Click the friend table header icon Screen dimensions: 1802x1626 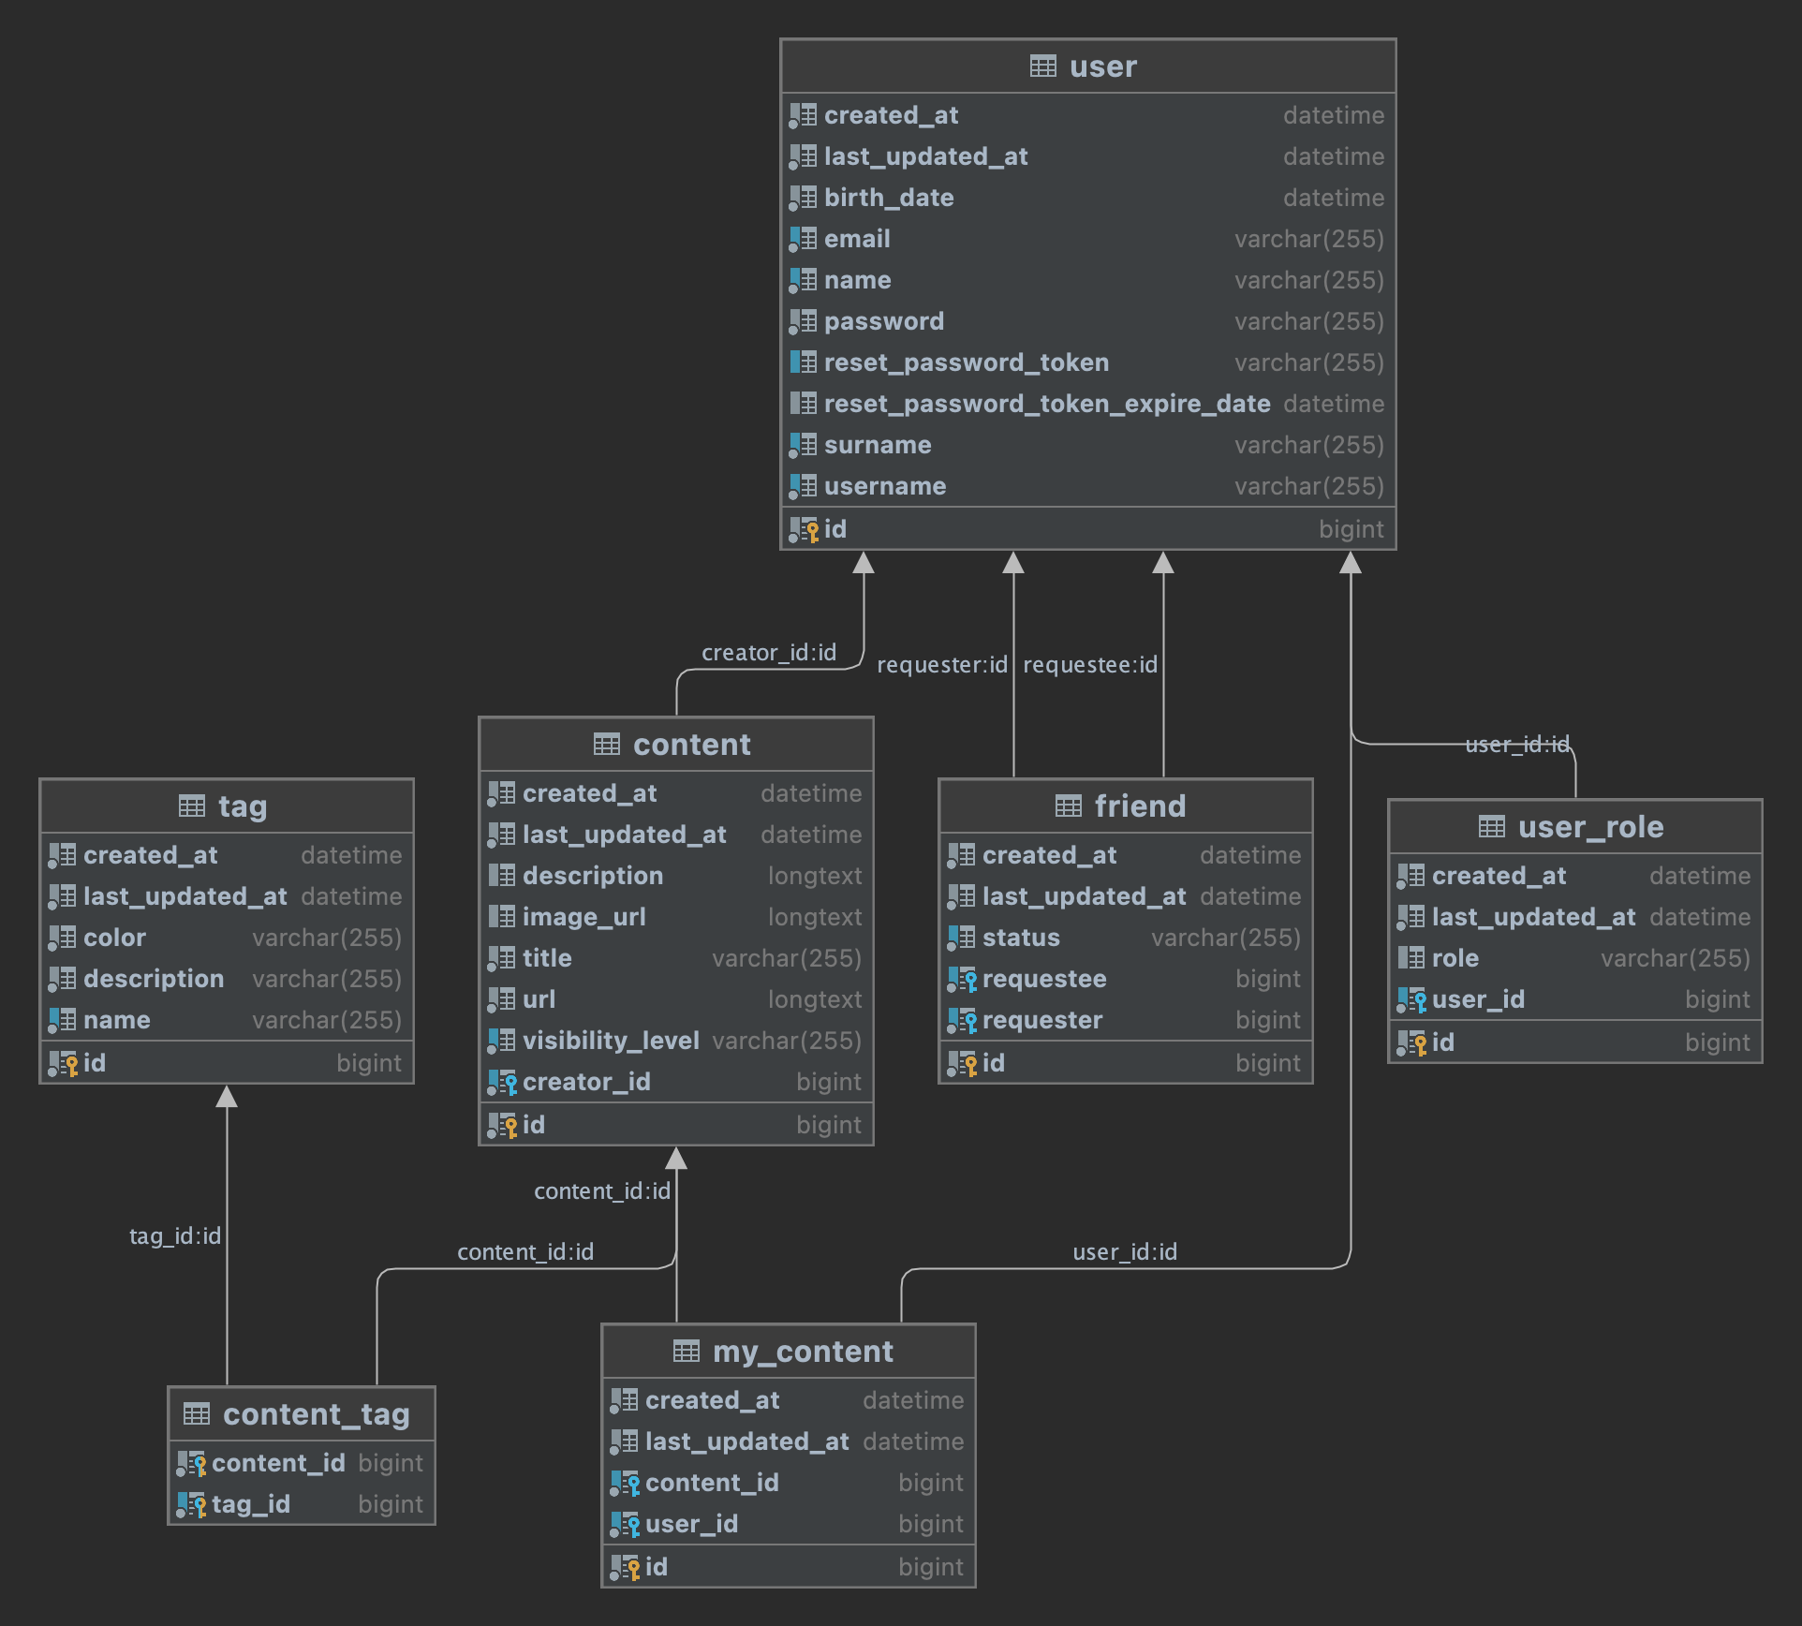point(1068,806)
